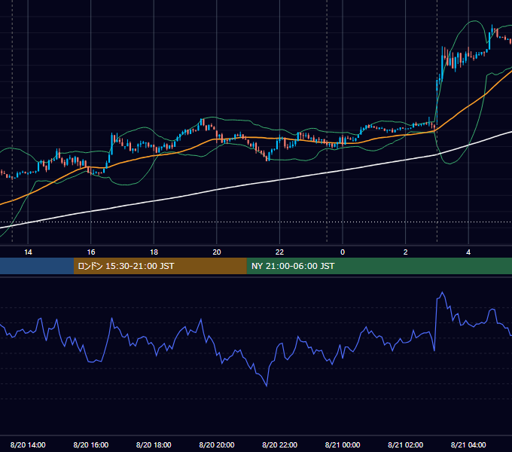
Task: Click the 14 hour label on price chart axis
Action: click(x=28, y=252)
